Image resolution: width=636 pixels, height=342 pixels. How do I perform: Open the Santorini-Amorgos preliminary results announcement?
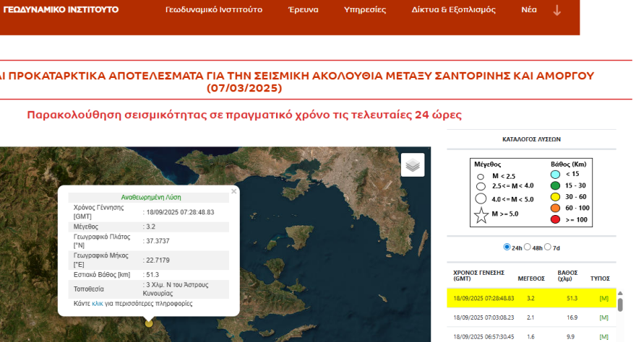click(296, 82)
